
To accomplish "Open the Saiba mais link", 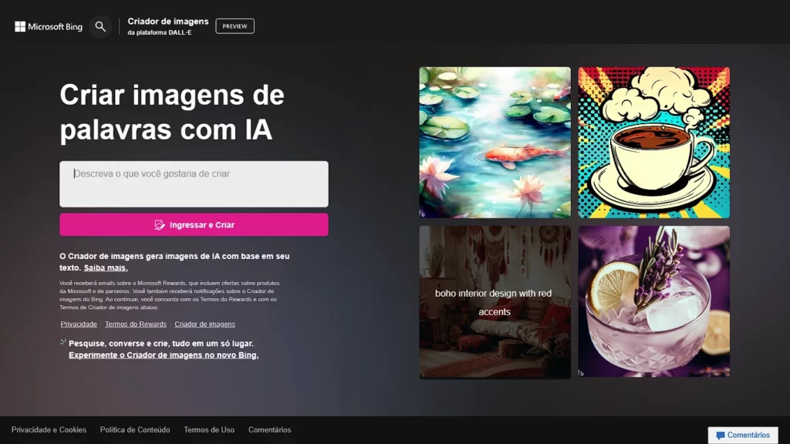I will tap(106, 267).
